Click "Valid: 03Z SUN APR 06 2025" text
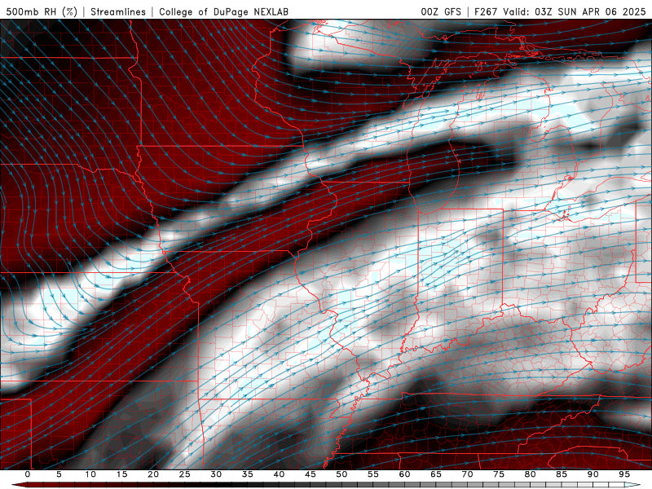The image size is (652, 489). pos(574,11)
